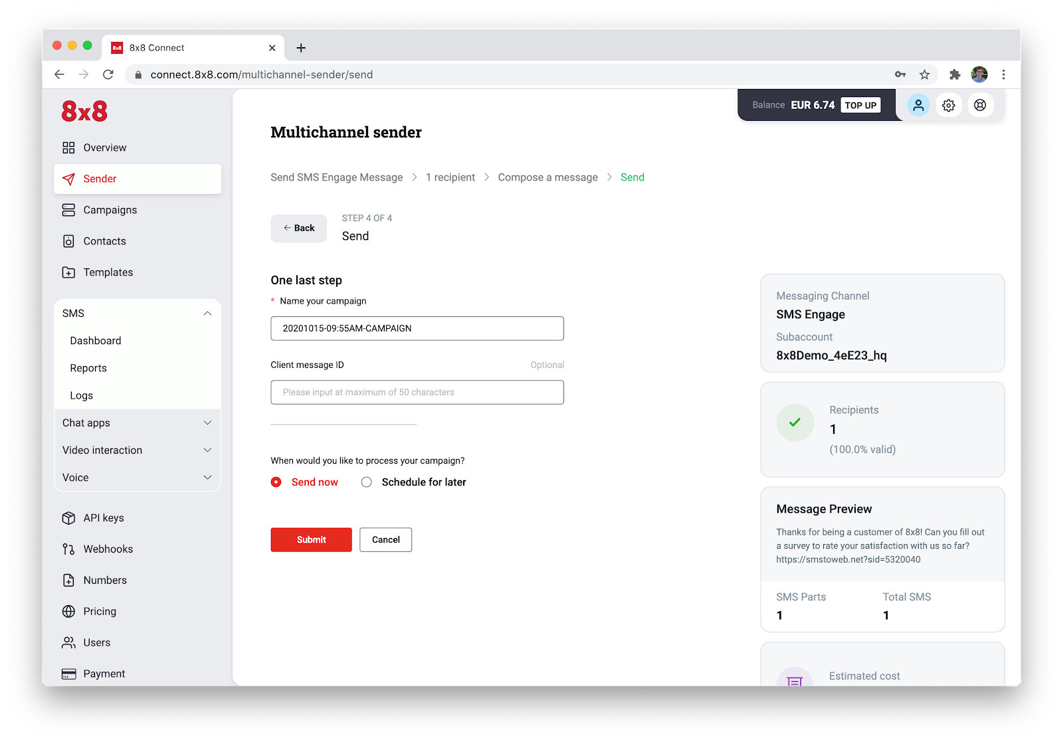The height and width of the screenshot is (742, 1063).
Task: Close the 8x8 Connect browser tab
Action: 272,48
